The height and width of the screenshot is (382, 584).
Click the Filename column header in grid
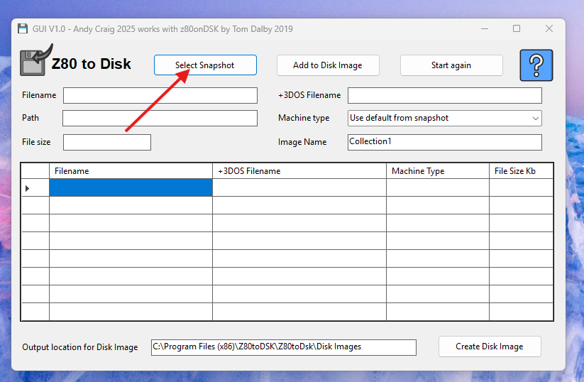[131, 171]
